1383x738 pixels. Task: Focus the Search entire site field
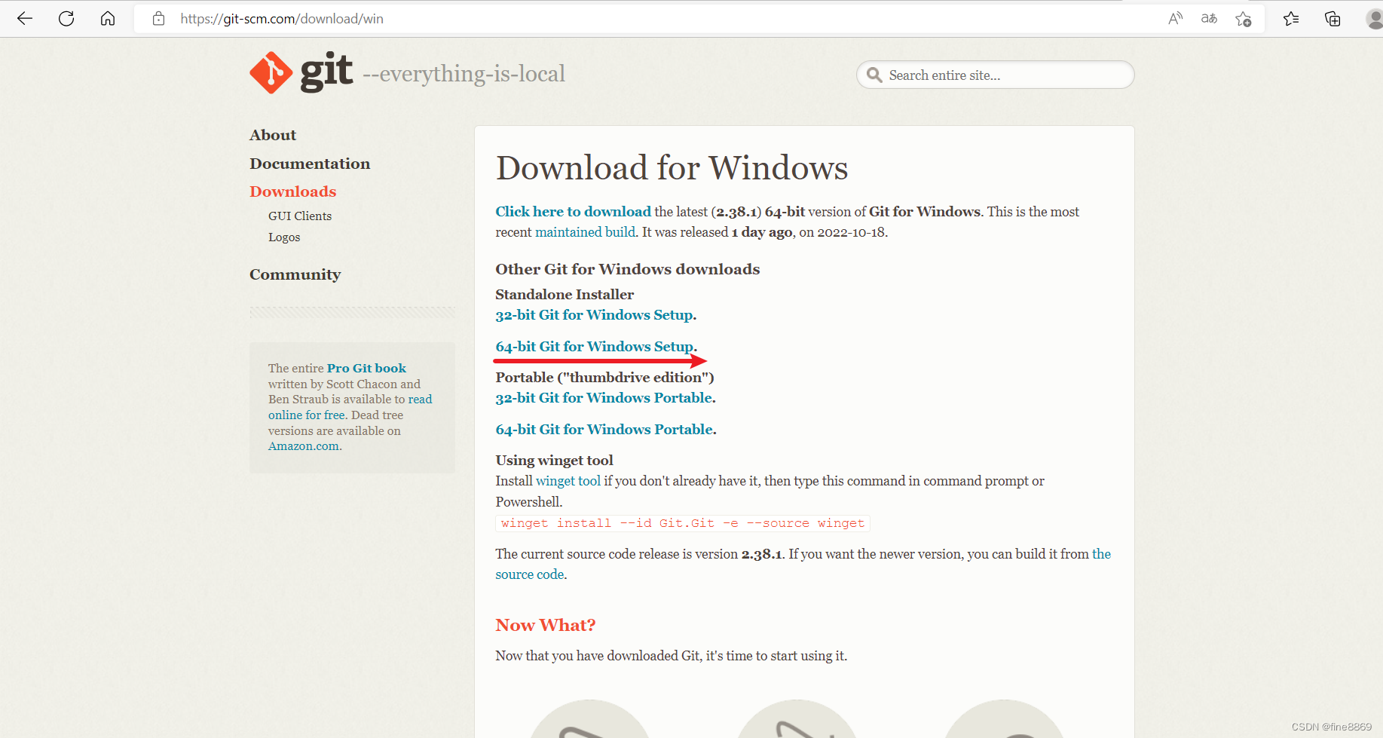[996, 75]
